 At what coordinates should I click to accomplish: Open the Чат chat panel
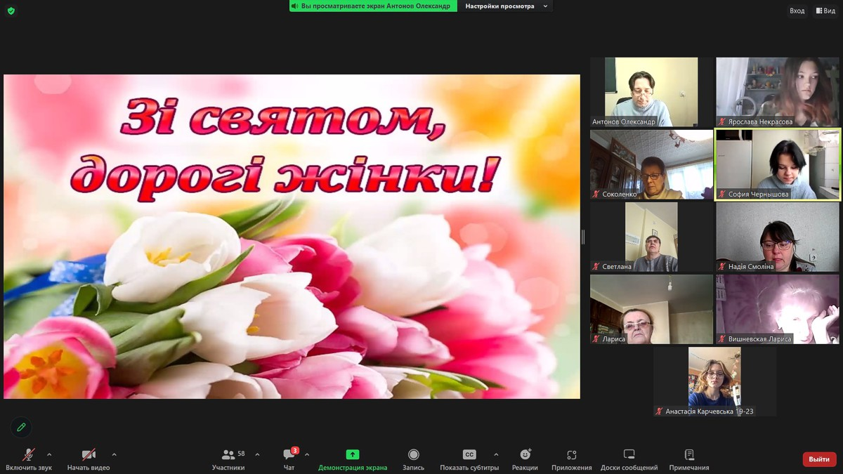pyautogui.click(x=289, y=460)
